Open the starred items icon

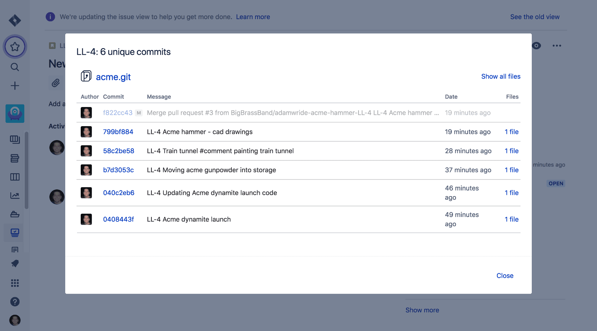15,47
